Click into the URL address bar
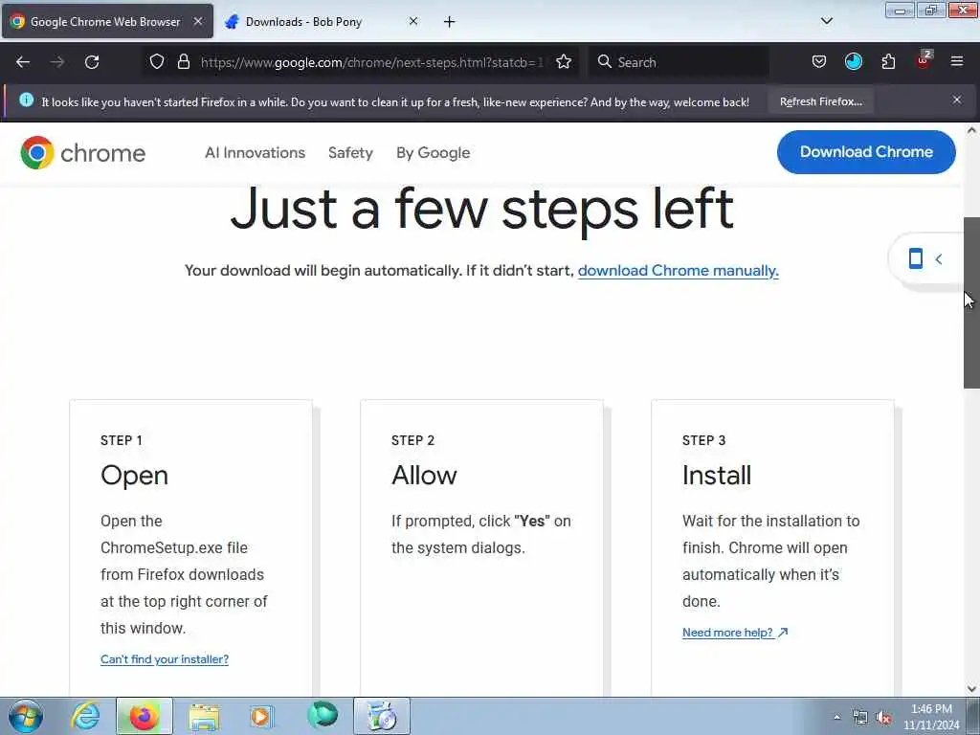980x735 pixels. tap(371, 62)
